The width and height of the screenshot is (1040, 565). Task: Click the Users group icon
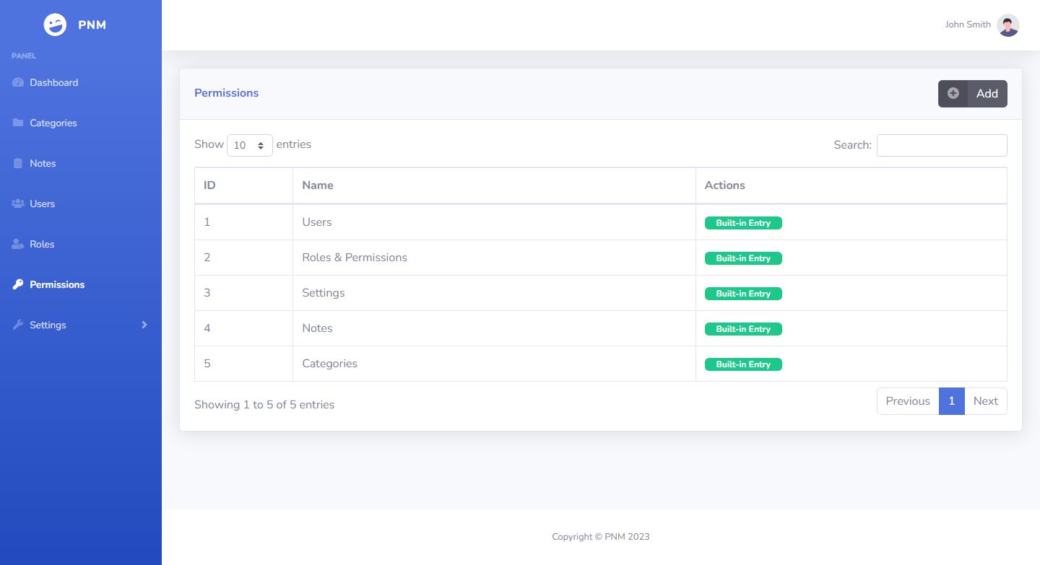pyautogui.click(x=18, y=203)
